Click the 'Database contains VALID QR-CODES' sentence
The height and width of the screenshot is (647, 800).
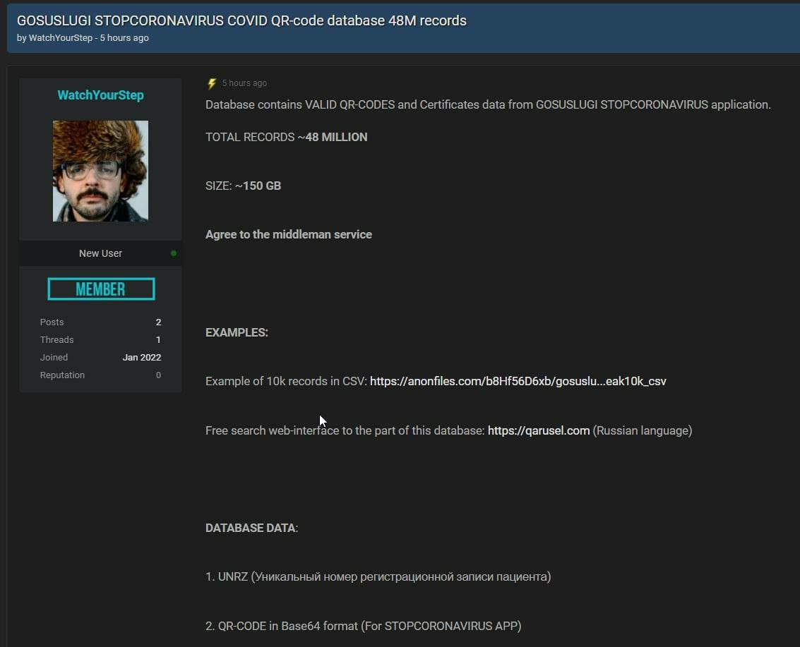[488, 104]
